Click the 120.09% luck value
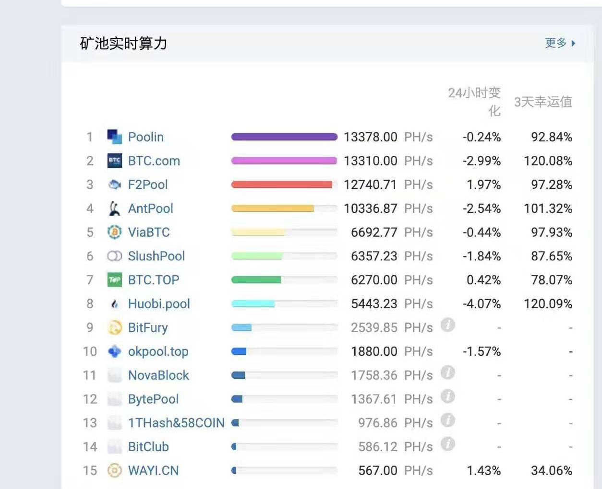602x489 pixels. 548,304
